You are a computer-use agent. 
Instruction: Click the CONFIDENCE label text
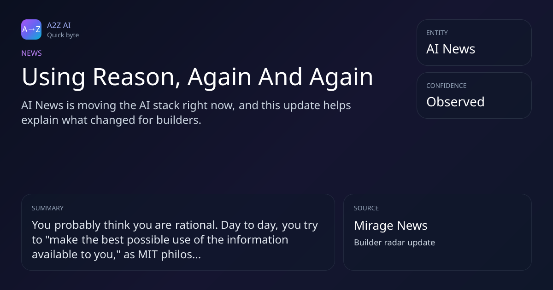click(446, 86)
